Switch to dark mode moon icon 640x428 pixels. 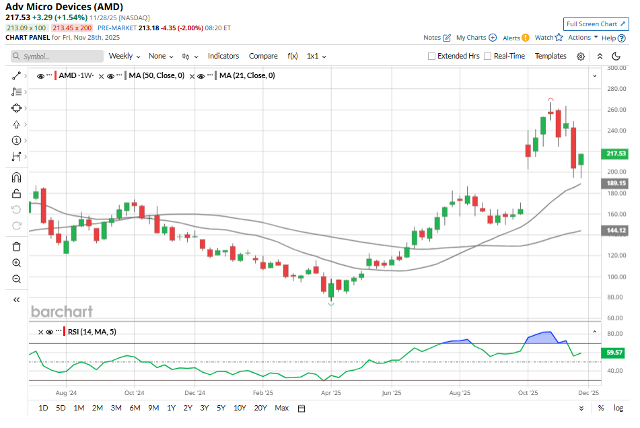pyautogui.click(x=616, y=57)
